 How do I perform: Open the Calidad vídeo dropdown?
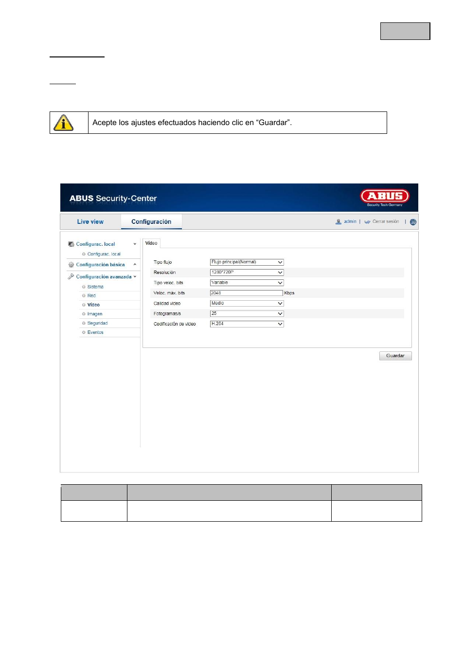247,303
